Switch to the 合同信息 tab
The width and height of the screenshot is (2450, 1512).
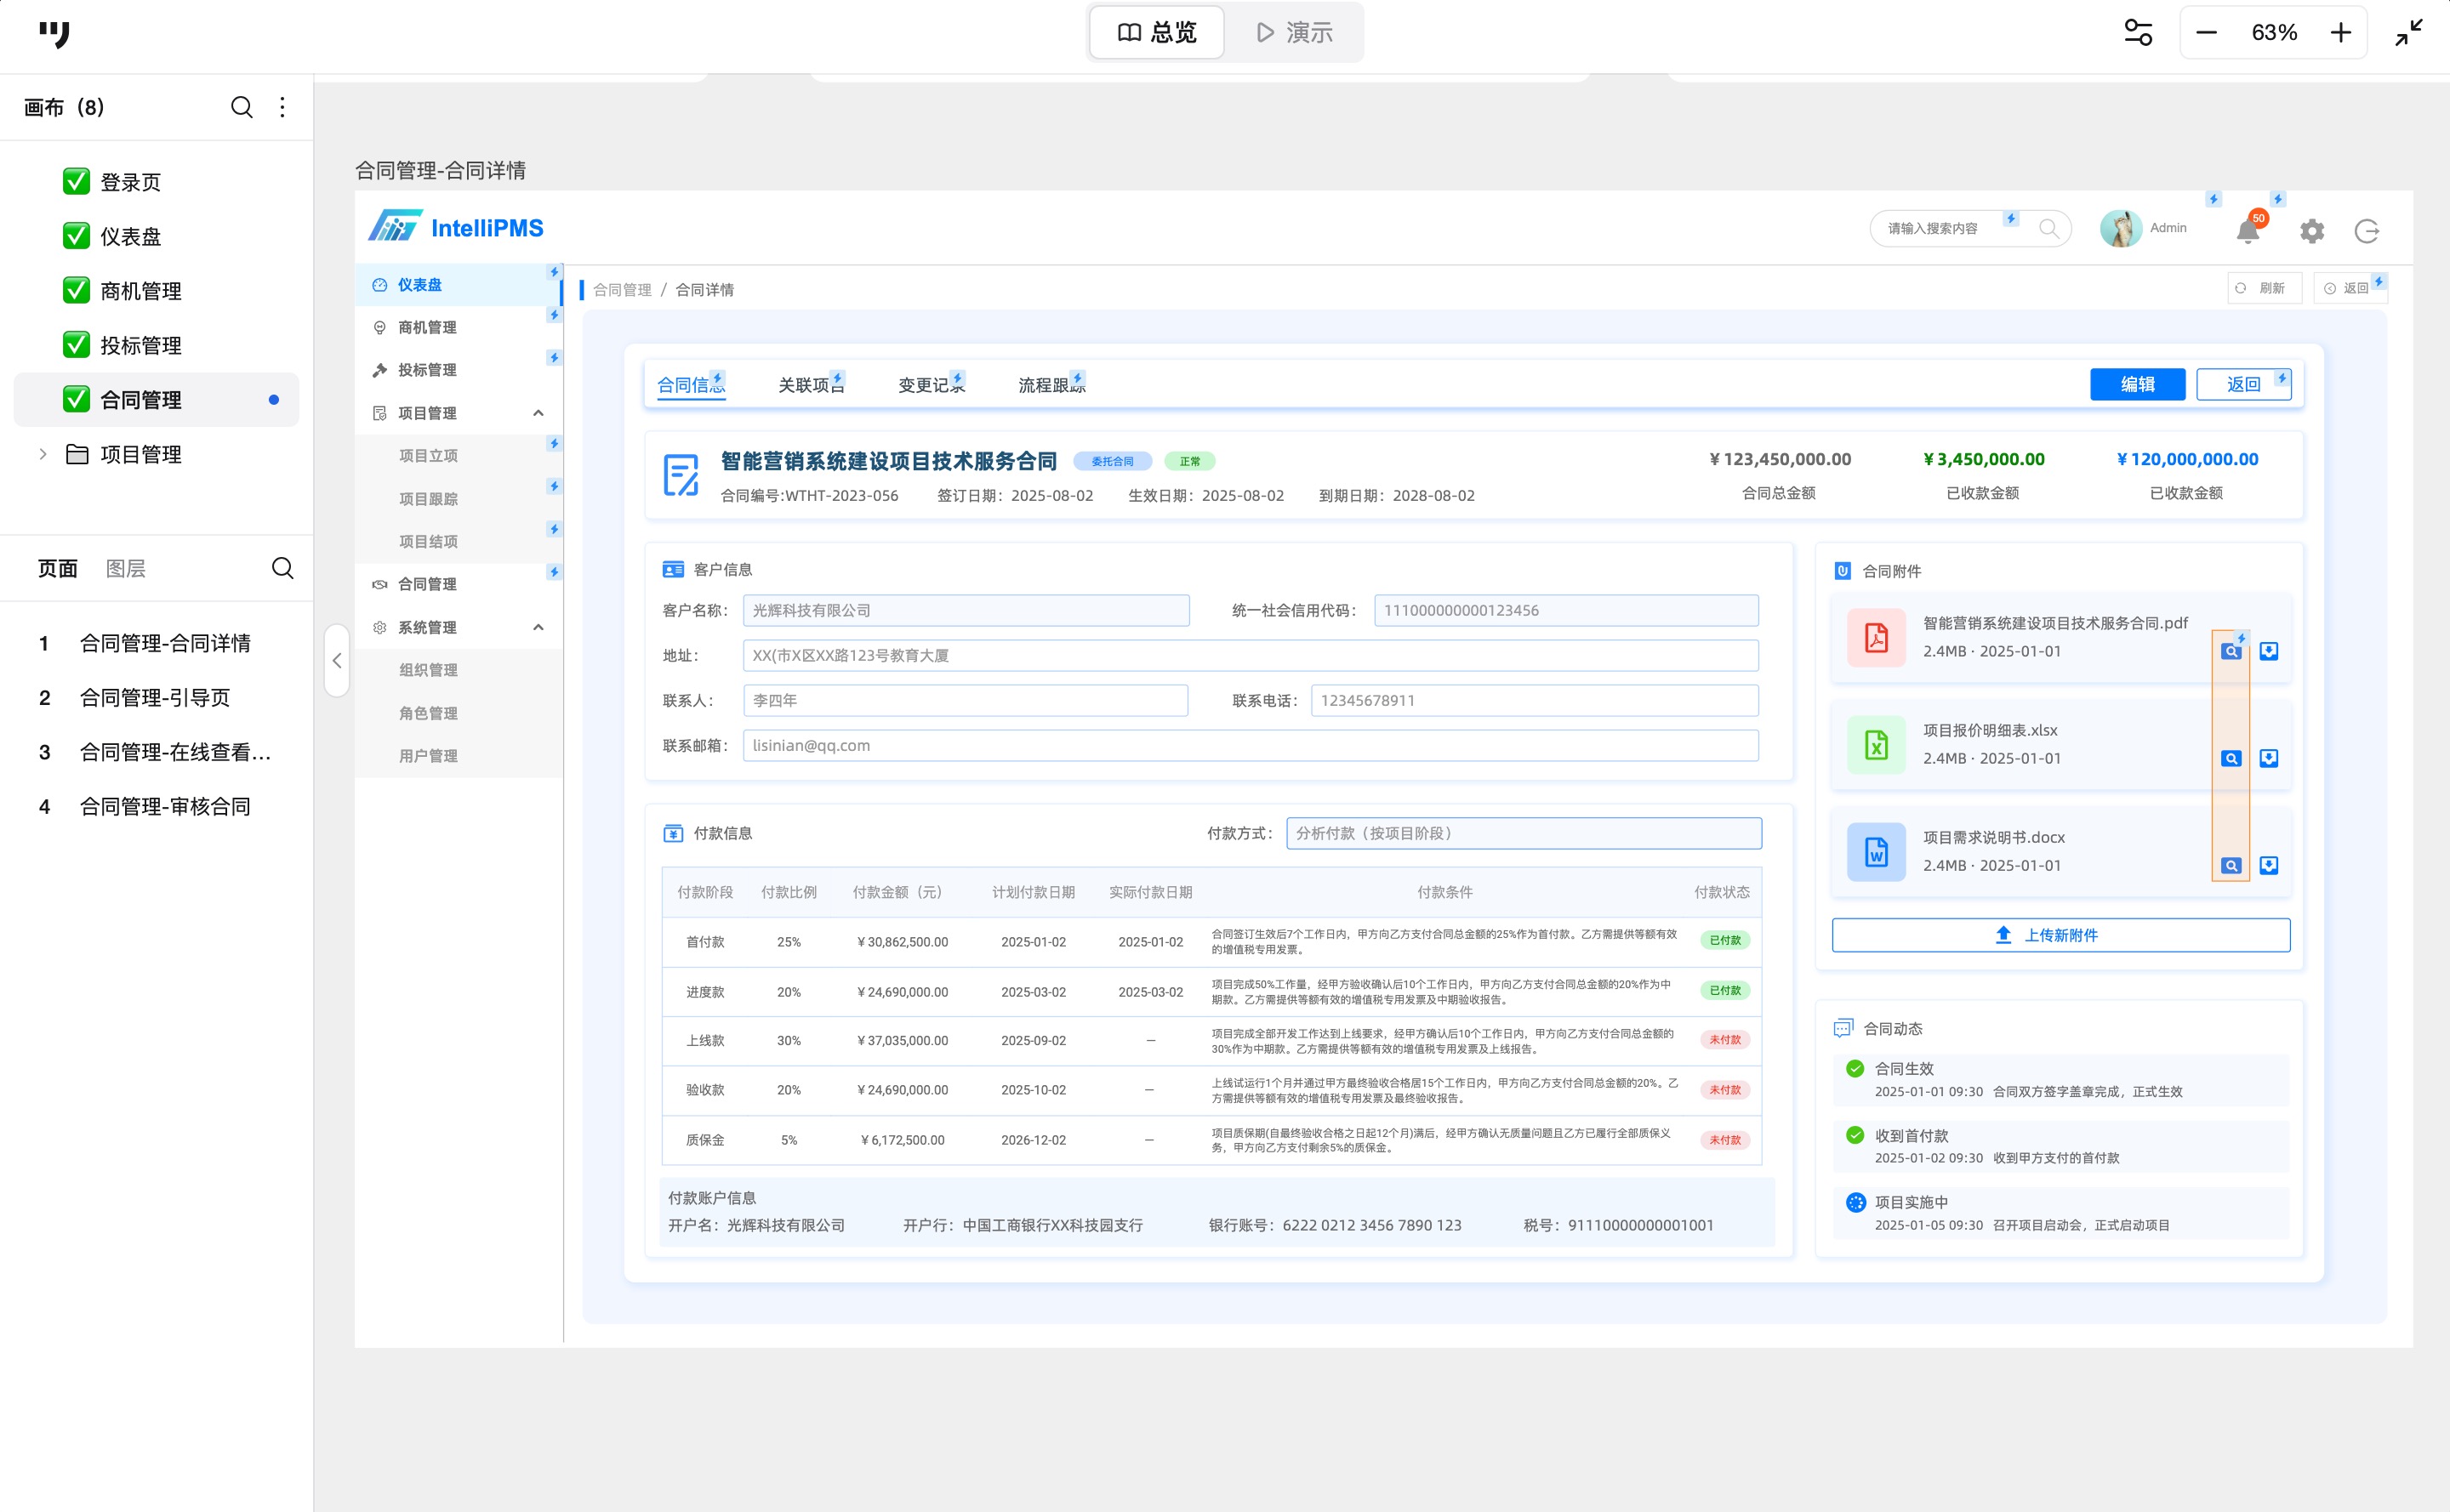click(690, 384)
